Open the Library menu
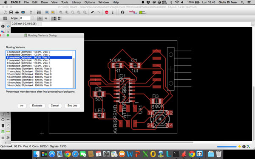255x159 pixels. coord(76,2)
